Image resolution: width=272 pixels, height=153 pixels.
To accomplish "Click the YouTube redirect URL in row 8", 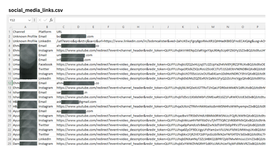I will (161, 64).
